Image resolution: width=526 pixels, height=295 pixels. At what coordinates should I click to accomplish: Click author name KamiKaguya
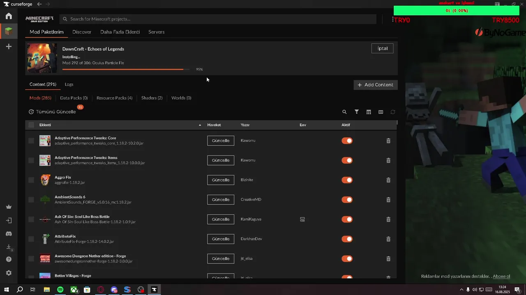pos(251,219)
